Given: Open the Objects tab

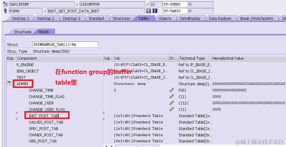Looking at the screenshot, I should pos(165,18).
